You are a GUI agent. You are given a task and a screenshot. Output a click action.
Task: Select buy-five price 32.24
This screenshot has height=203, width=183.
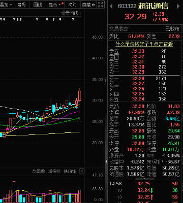(138, 99)
